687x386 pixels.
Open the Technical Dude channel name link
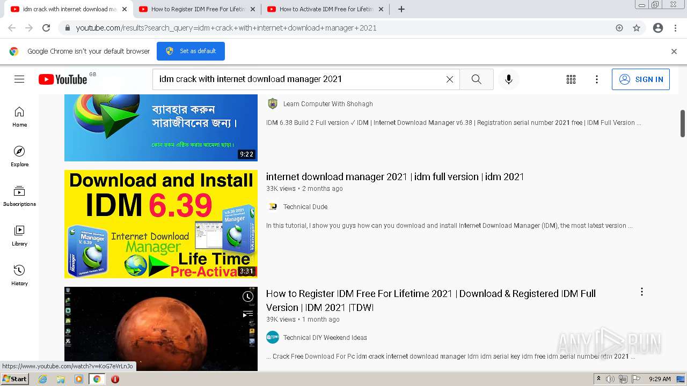tap(305, 207)
